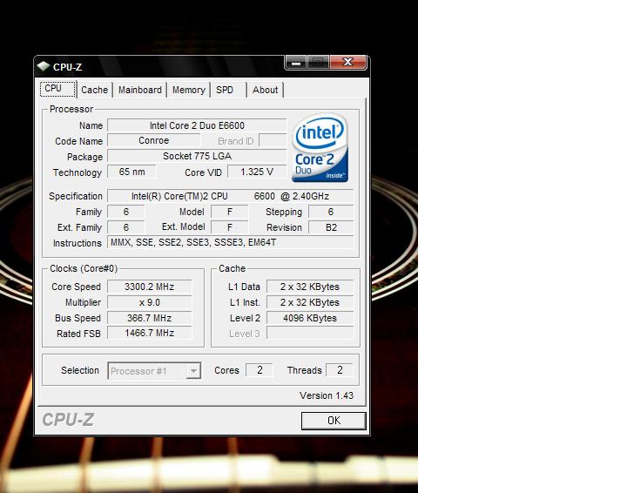Click the Stepping value 6
This screenshot has height=493, width=627.
(x=331, y=212)
